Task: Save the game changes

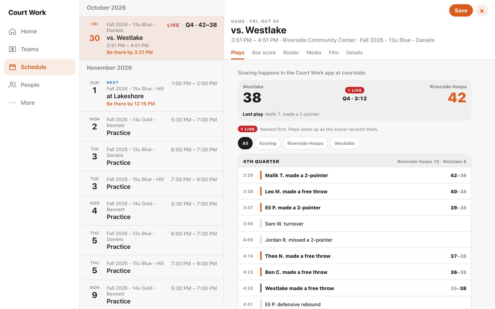Action: pos(461,11)
